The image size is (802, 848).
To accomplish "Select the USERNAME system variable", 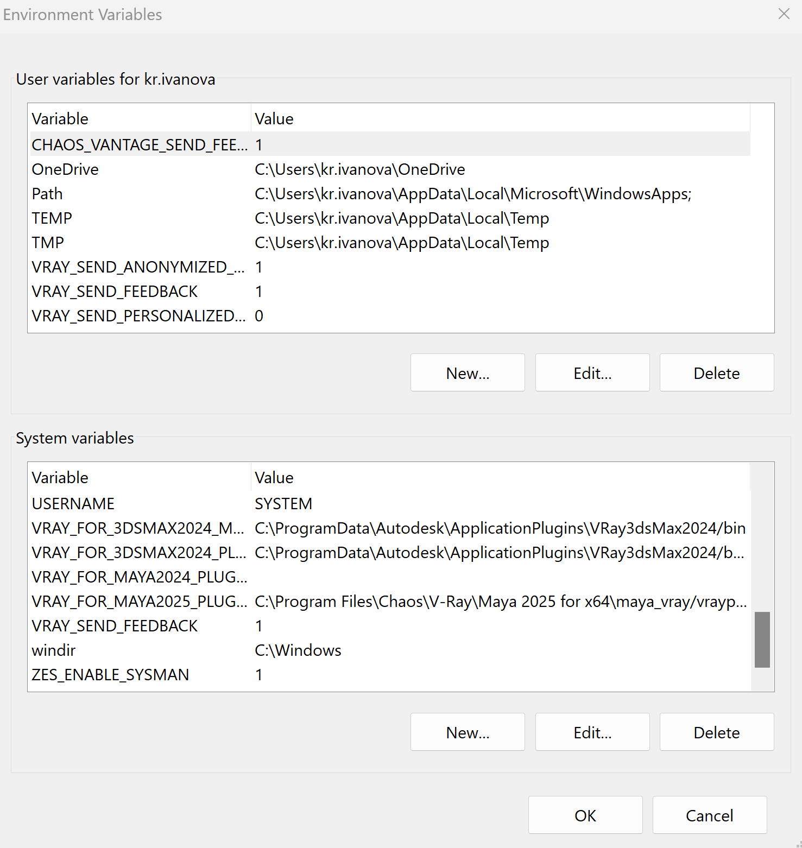I will pos(390,503).
